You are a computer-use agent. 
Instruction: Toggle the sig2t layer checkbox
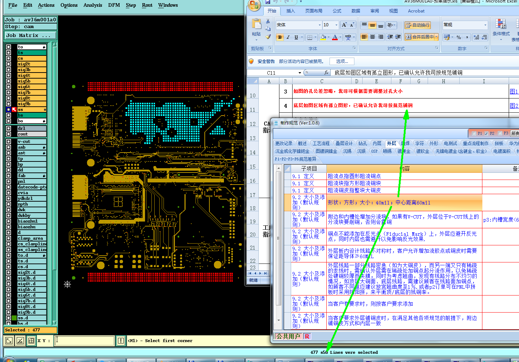(x=9, y=64)
